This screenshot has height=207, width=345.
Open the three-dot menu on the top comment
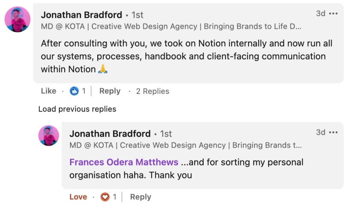[x=333, y=14]
